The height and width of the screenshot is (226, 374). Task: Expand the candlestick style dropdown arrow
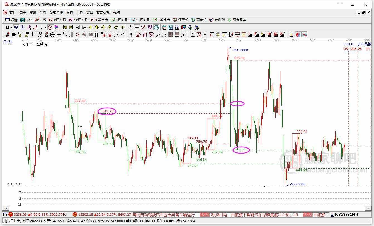click(x=45, y=27)
